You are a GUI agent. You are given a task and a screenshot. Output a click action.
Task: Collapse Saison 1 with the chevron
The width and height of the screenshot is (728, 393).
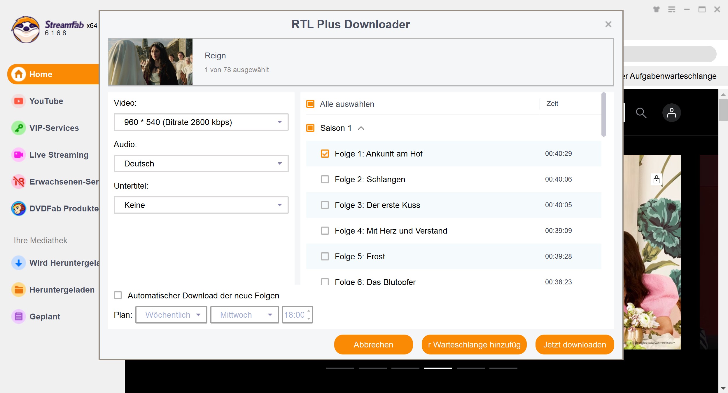click(x=361, y=128)
